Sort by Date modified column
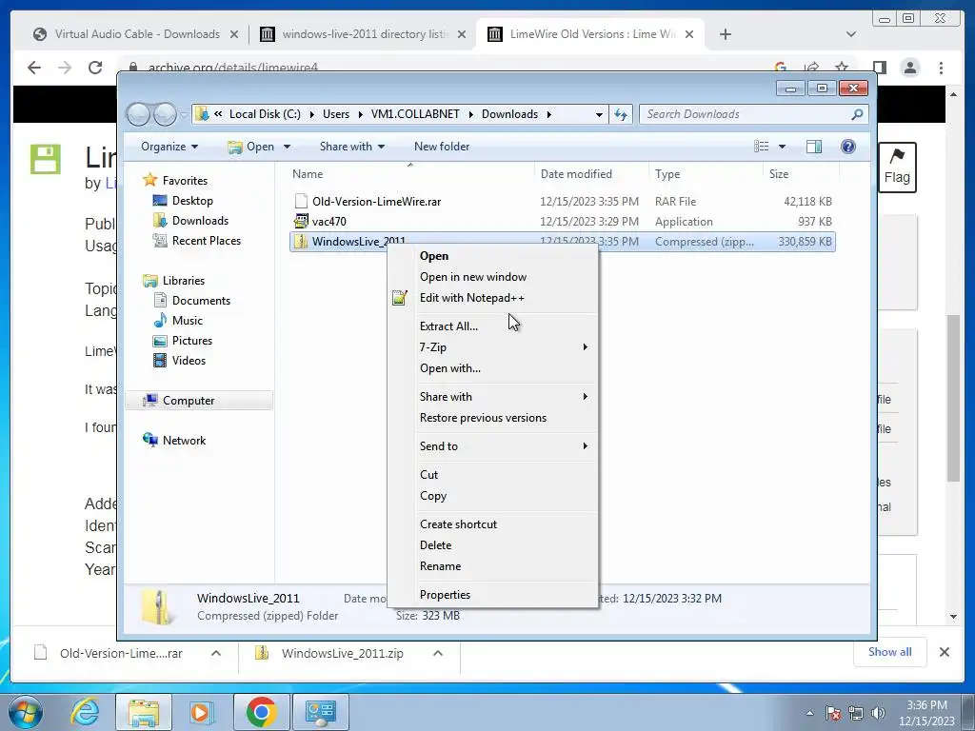Image resolution: width=975 pixels, height=731 pixels. point(576,174)
